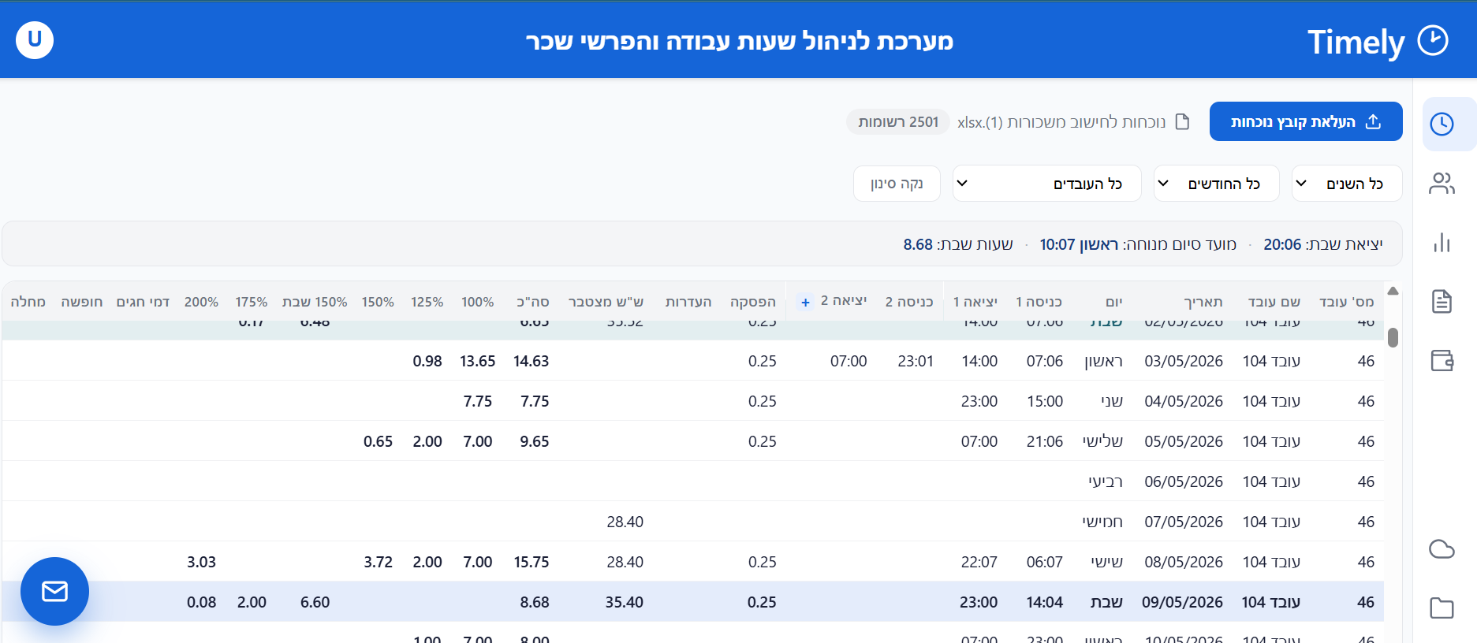The image size is (1477, 643).
Task: Click the כניסה 2 column header
Action: point(909,302)
